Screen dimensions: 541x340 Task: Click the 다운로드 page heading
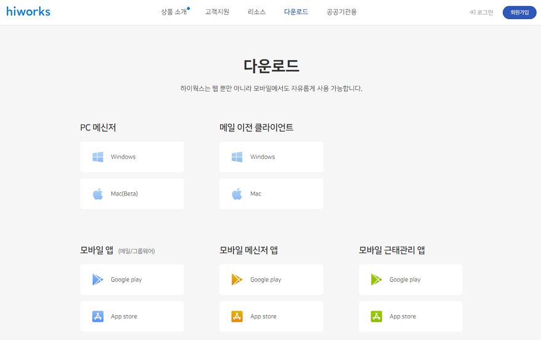pyautogui.click(x=271, y=66)
